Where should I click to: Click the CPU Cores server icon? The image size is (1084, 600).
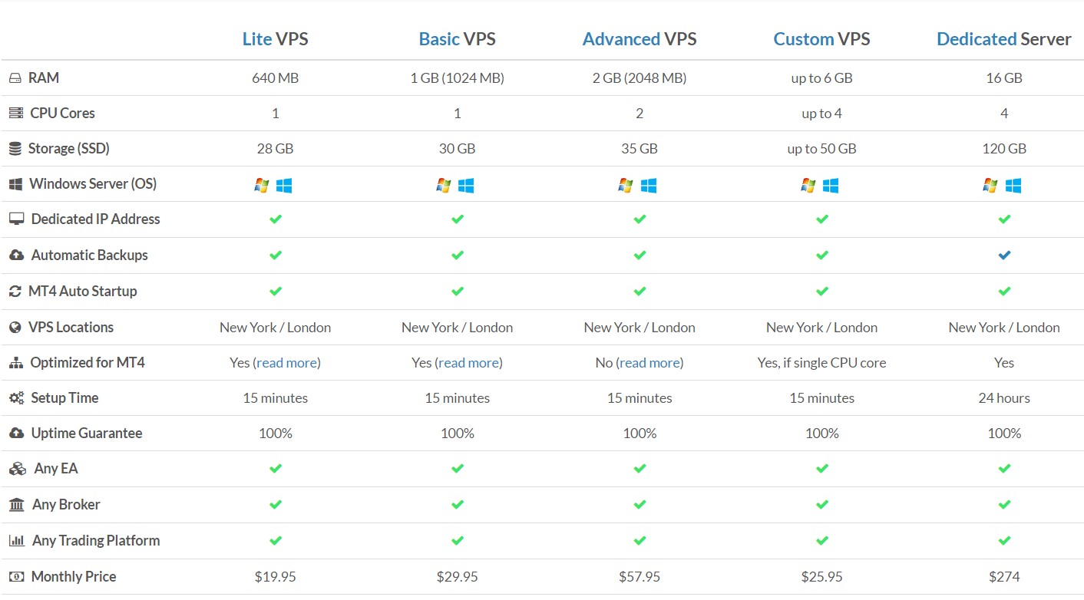(x=15, y=114)
